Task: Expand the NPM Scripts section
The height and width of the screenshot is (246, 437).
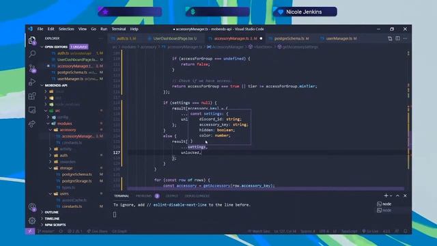Action: click(55, 225)
